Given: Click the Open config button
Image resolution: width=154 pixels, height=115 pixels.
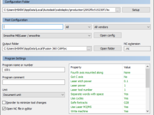Looking at the screenshot, I should tap(107, 35).
